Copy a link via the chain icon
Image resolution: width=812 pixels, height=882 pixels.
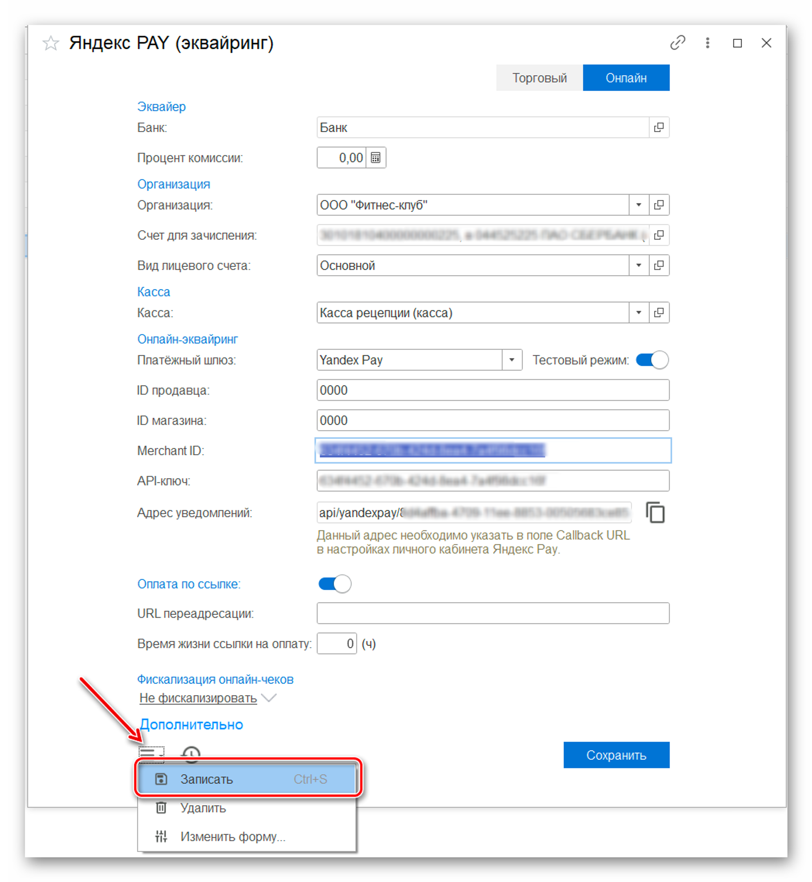tap(677, 43)
